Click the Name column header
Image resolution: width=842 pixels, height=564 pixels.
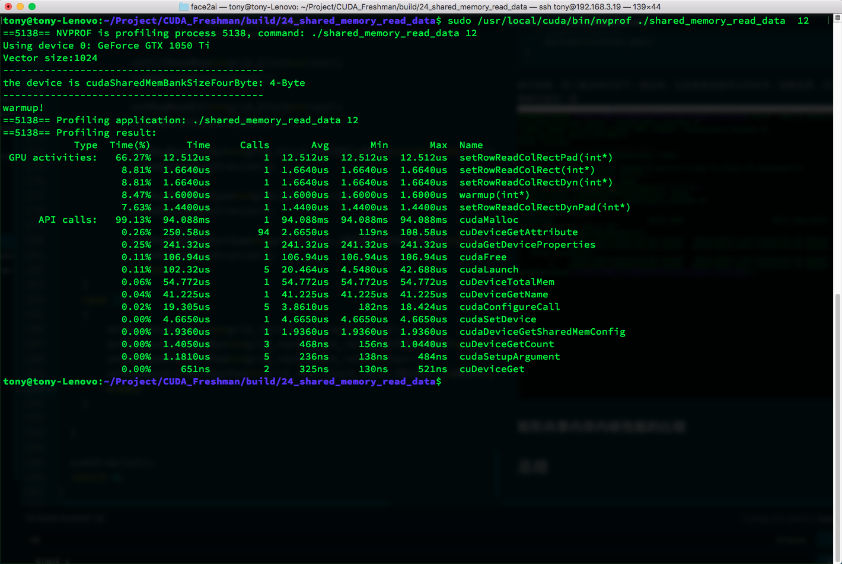coord(471,145)
